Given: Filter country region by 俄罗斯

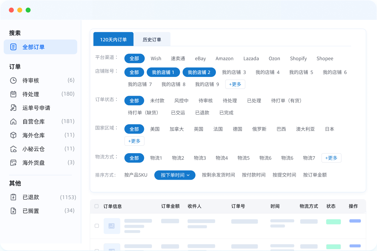Looking at the screenshot, I should 259,129.
